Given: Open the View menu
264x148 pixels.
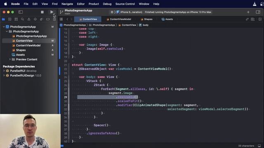Looking at the screenshot, I should coord(45,4).
